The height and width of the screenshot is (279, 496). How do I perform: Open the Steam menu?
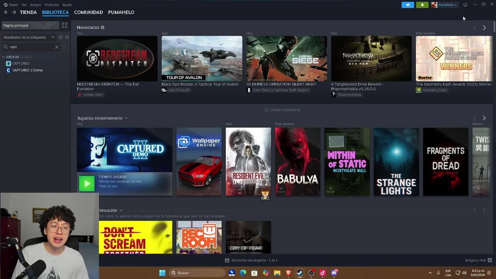(11, 5)
